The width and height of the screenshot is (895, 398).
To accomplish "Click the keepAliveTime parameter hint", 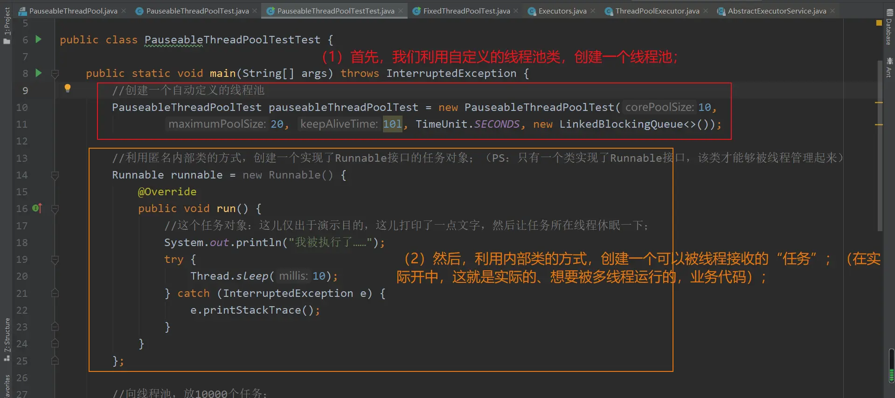I will 339,124.
